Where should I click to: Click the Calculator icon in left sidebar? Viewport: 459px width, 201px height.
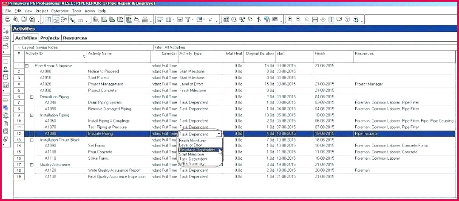tap(6, 131)
